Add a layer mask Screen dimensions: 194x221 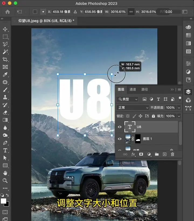(x=141, y=154)
